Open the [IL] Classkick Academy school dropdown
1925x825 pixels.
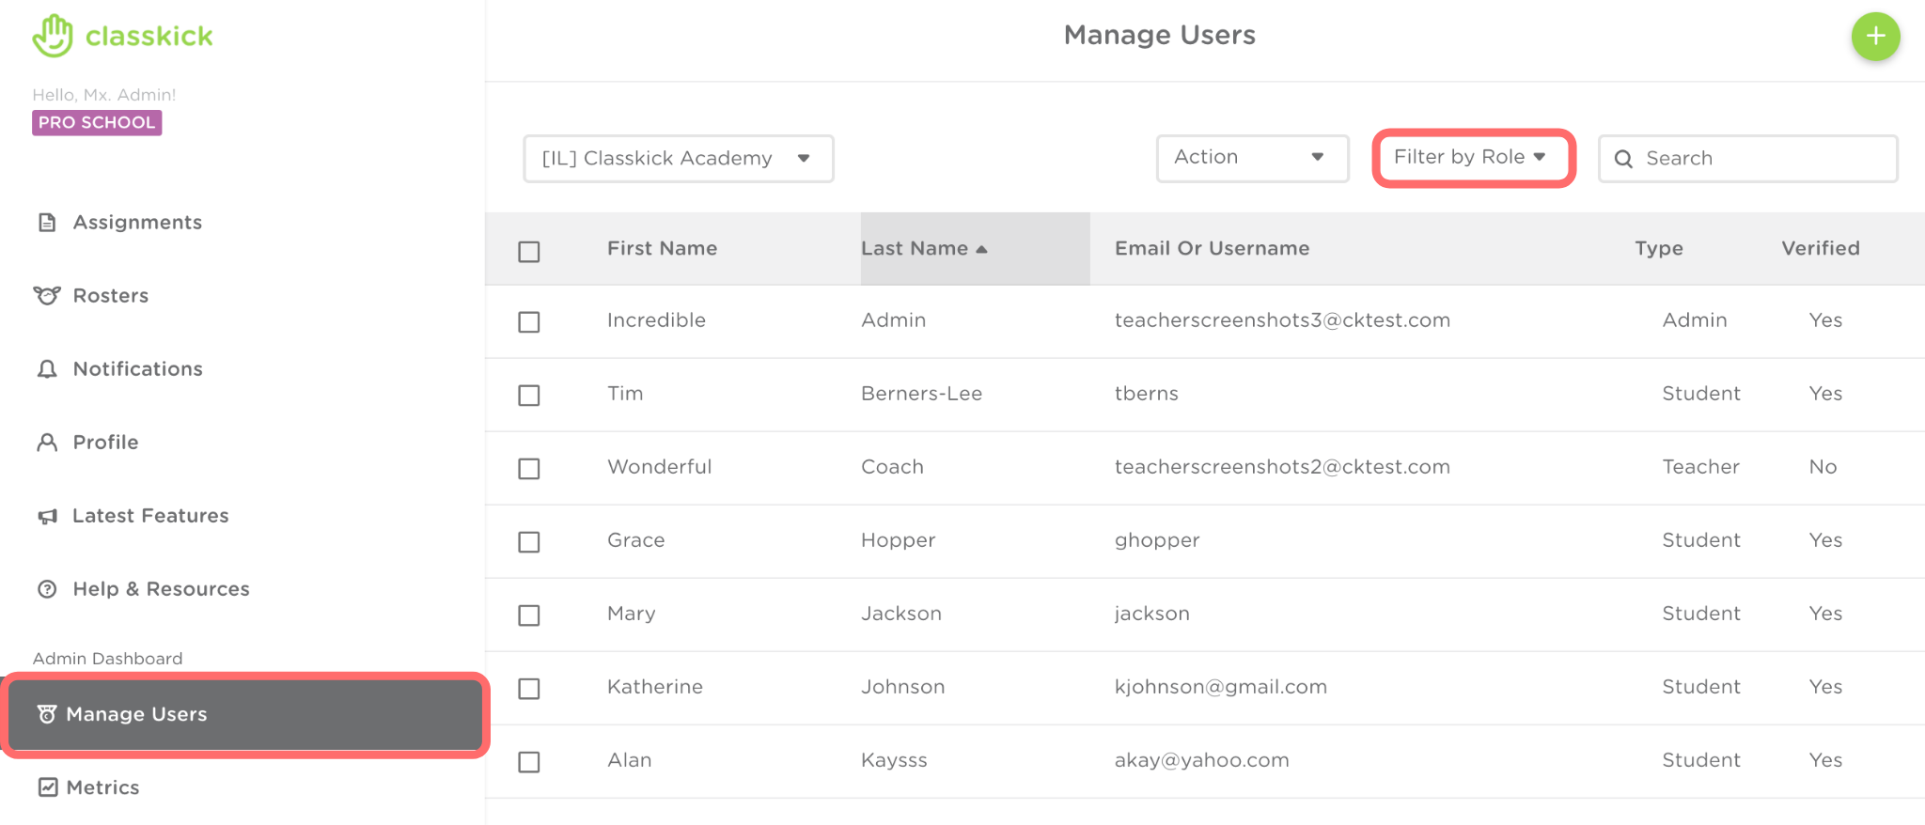(678, 159)
